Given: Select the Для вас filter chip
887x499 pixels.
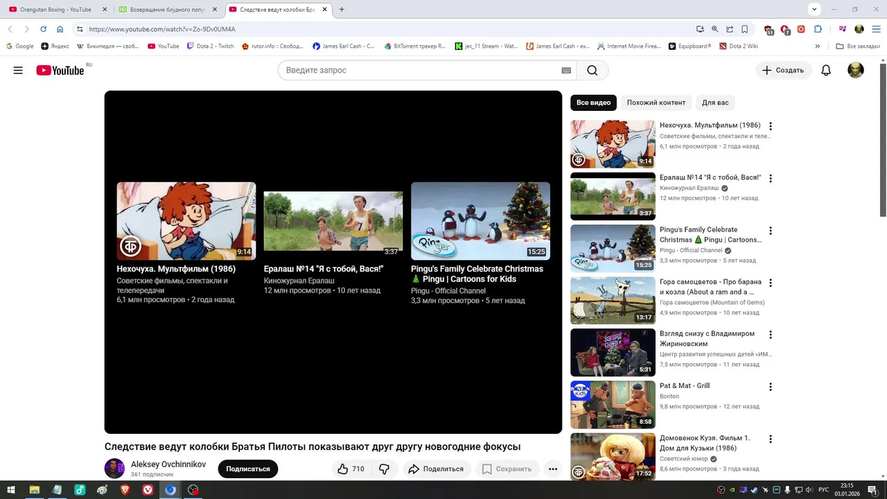Looking at the screenshot, I should tap(715, 103).
